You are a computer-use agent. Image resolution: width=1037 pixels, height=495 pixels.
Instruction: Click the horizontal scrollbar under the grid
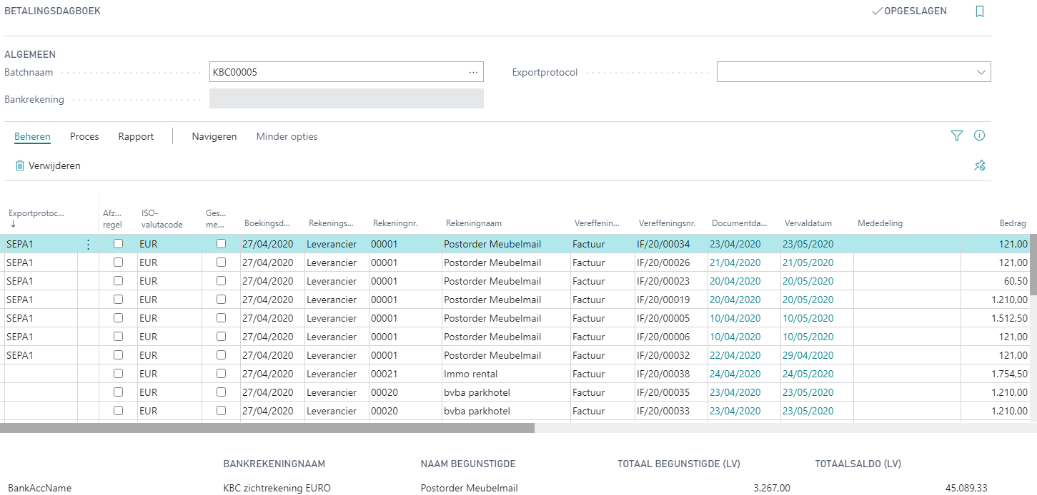pos(267,428)
